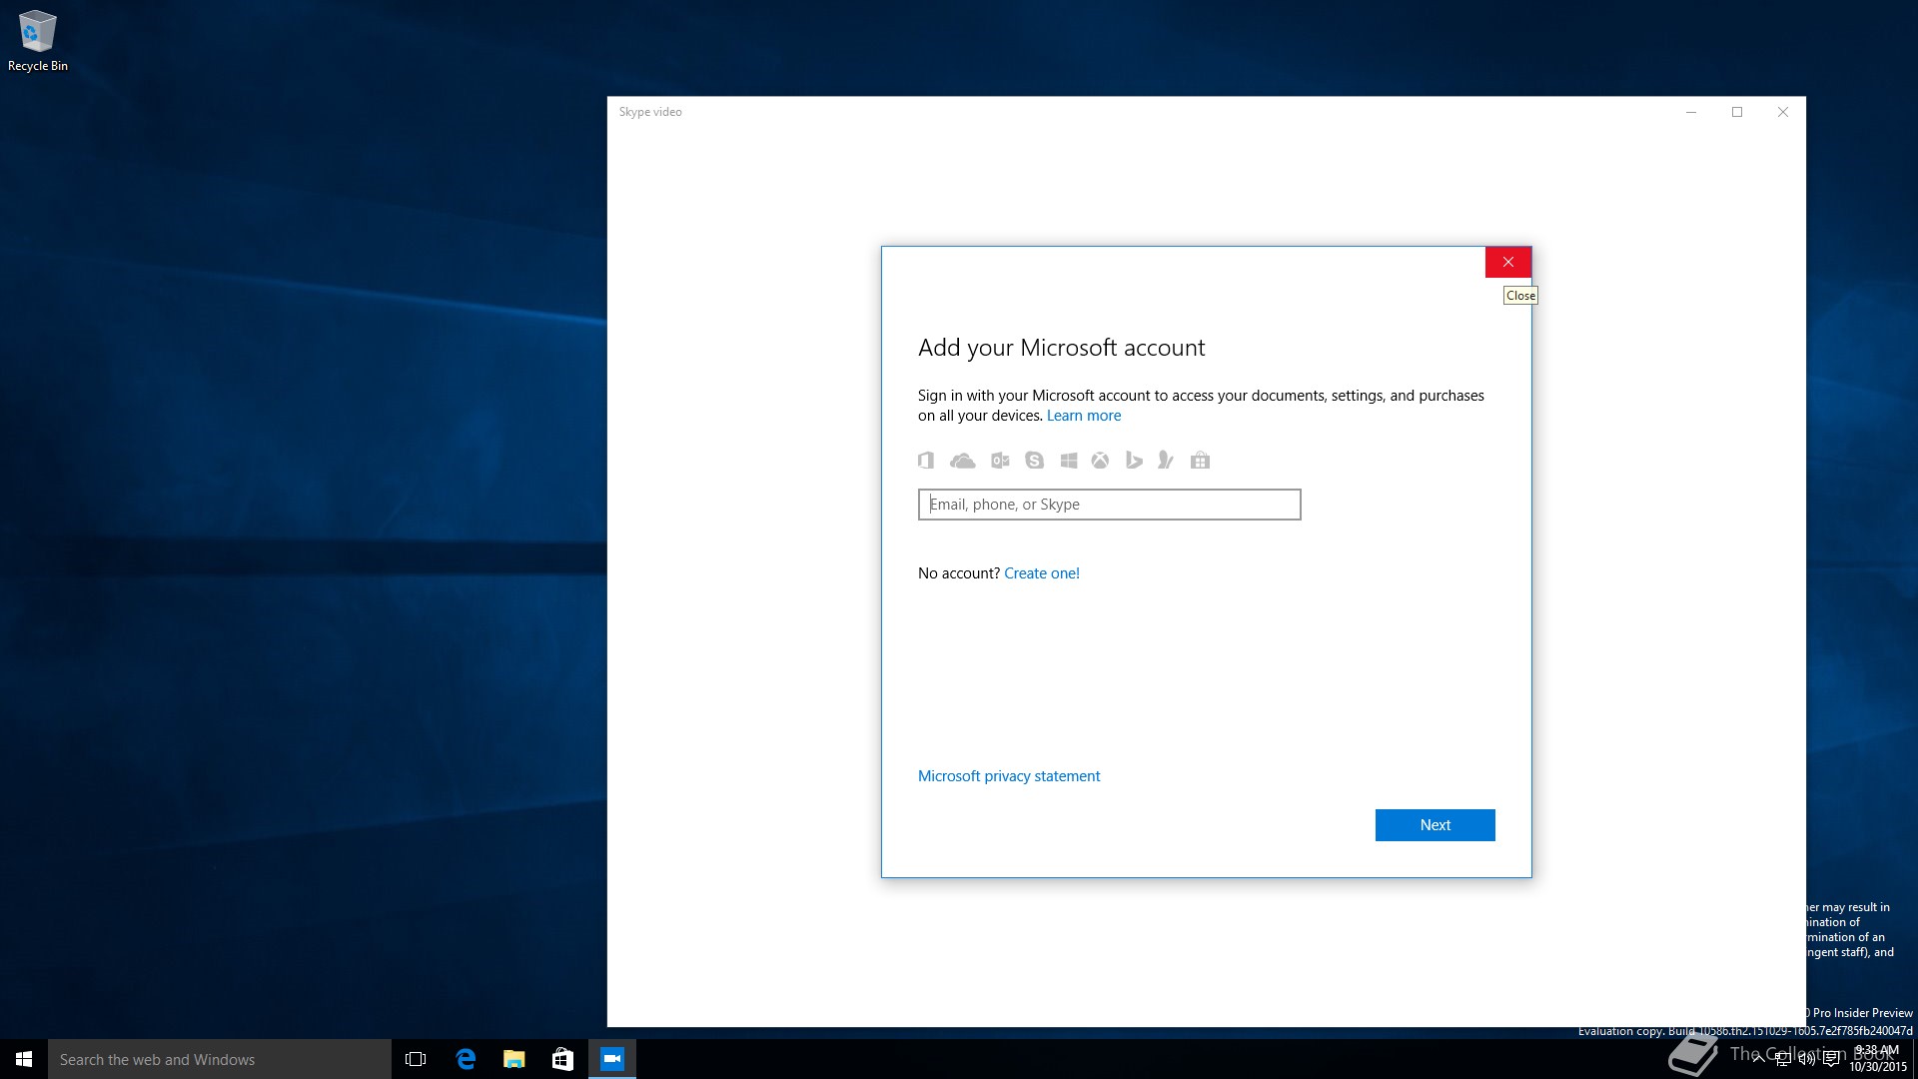Image resolution: width=1918 pixels, height=1079 pixels.
Task: Click the MSN butterfly icon
Action: coord(1166,461)
